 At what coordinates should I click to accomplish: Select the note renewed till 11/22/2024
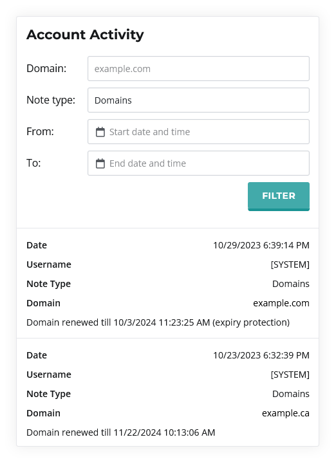(121, 432)
